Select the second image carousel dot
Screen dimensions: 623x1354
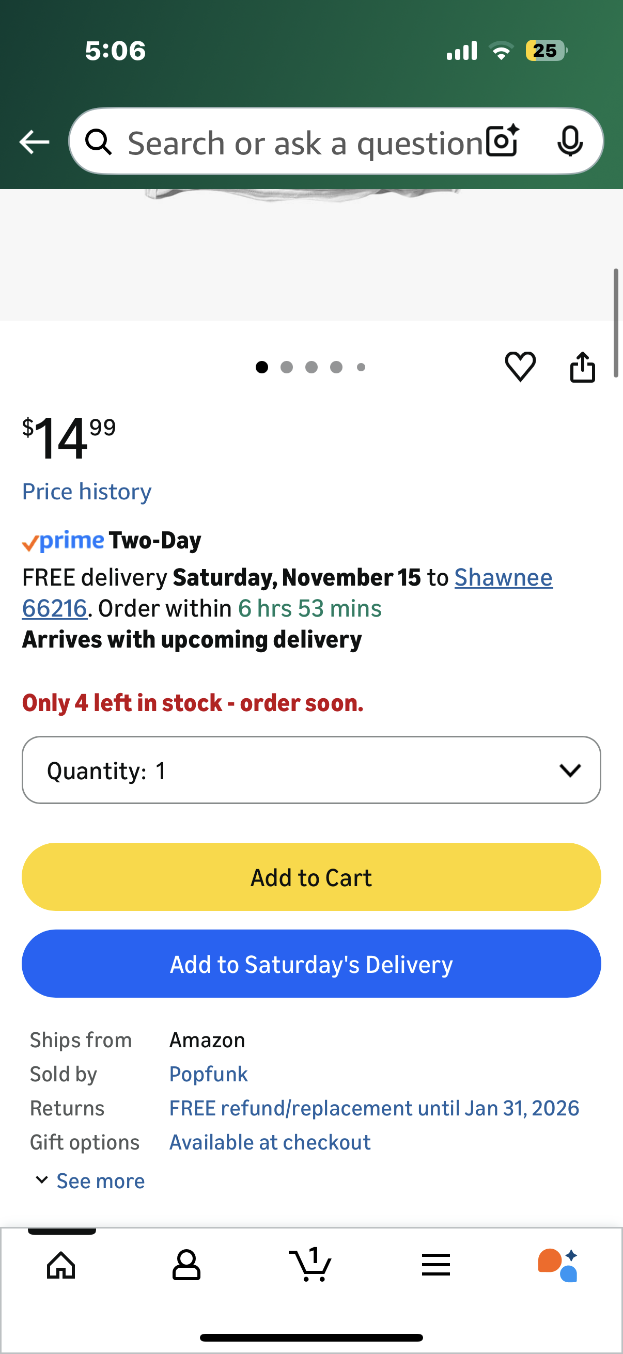[287, 367]
